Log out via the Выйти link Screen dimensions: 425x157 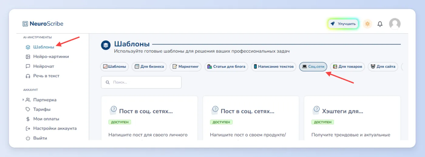(40, 138)
